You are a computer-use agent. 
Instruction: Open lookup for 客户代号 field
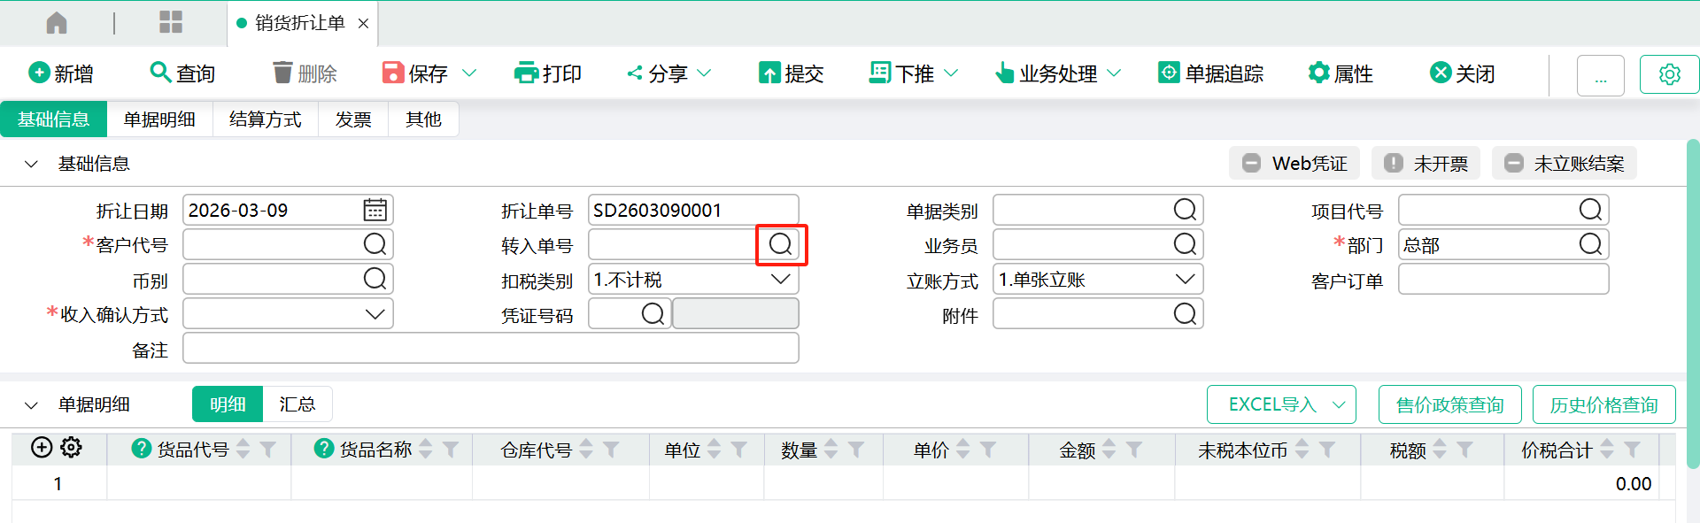coord(375,245)
